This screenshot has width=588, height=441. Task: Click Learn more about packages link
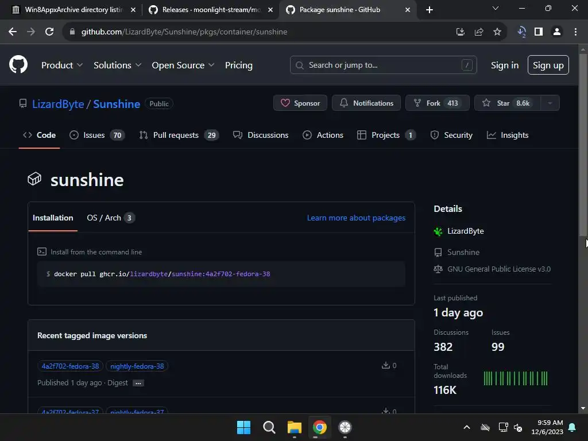point(356,218)
